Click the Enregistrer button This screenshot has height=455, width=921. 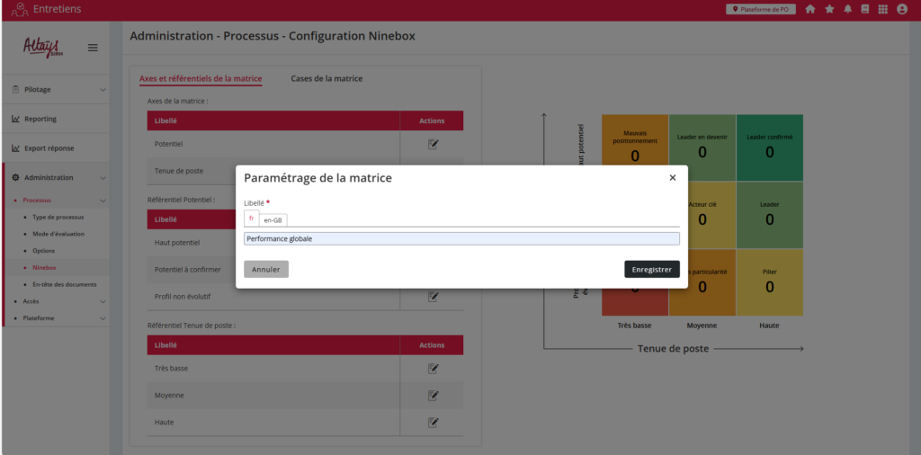(652, 269)
